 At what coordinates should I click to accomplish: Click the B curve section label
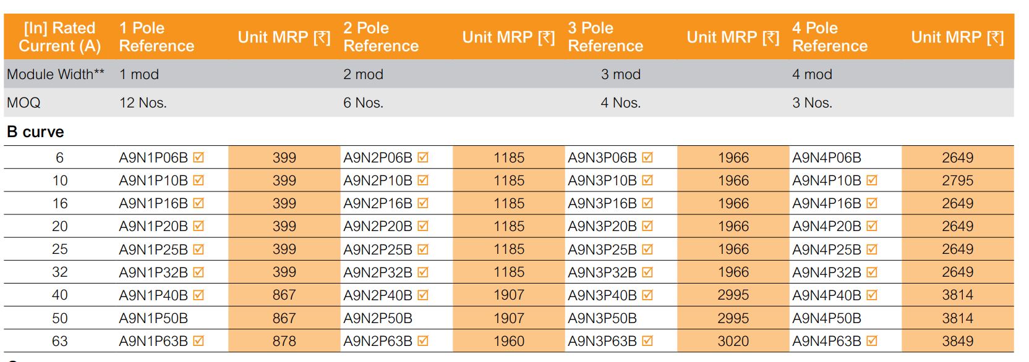[35, 132]
